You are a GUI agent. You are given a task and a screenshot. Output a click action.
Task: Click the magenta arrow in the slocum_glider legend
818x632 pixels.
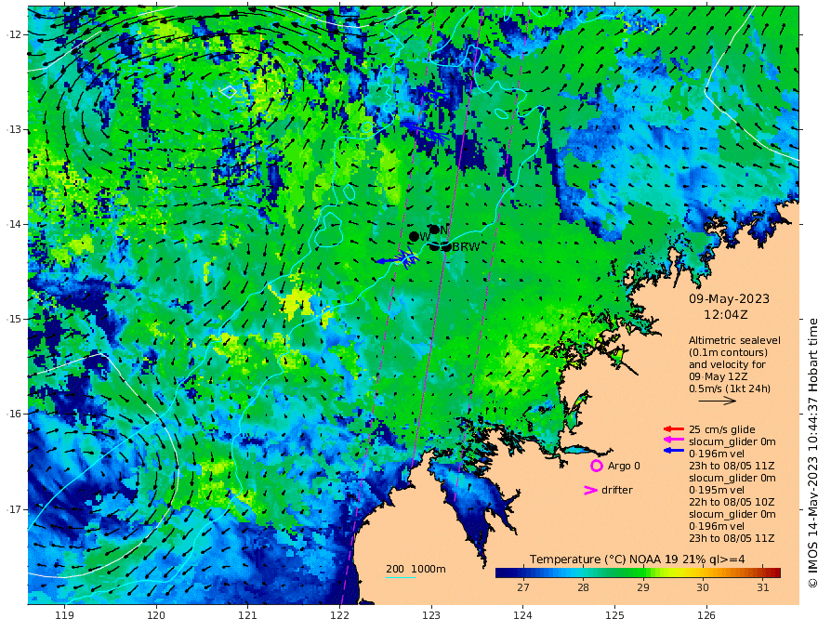click(x=674, y=441)
